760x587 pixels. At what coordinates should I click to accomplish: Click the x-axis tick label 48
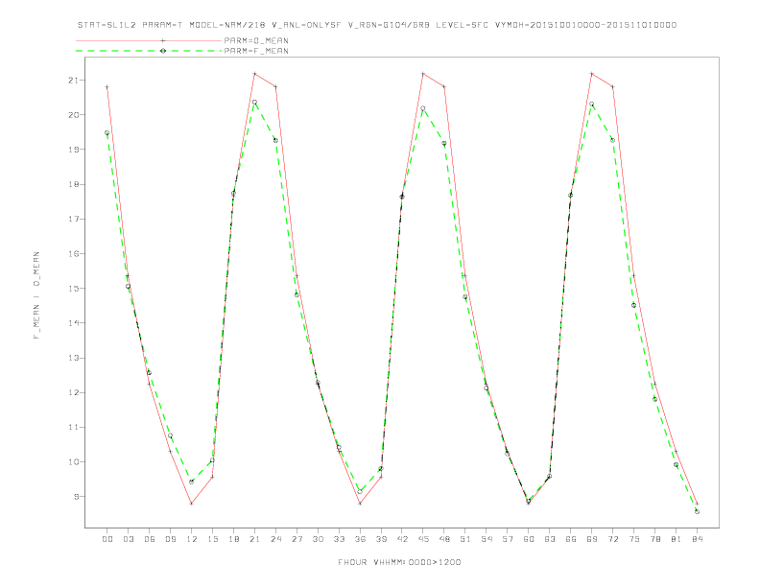point(444,539)
